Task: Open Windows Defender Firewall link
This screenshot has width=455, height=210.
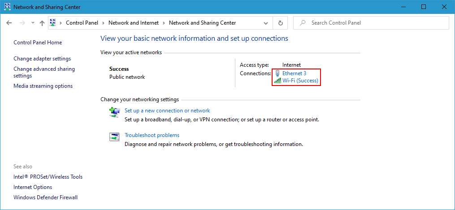Action: coord(45,197)
